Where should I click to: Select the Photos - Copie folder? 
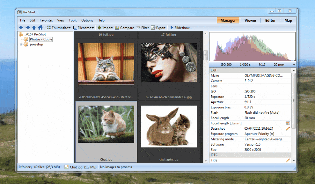41,39
